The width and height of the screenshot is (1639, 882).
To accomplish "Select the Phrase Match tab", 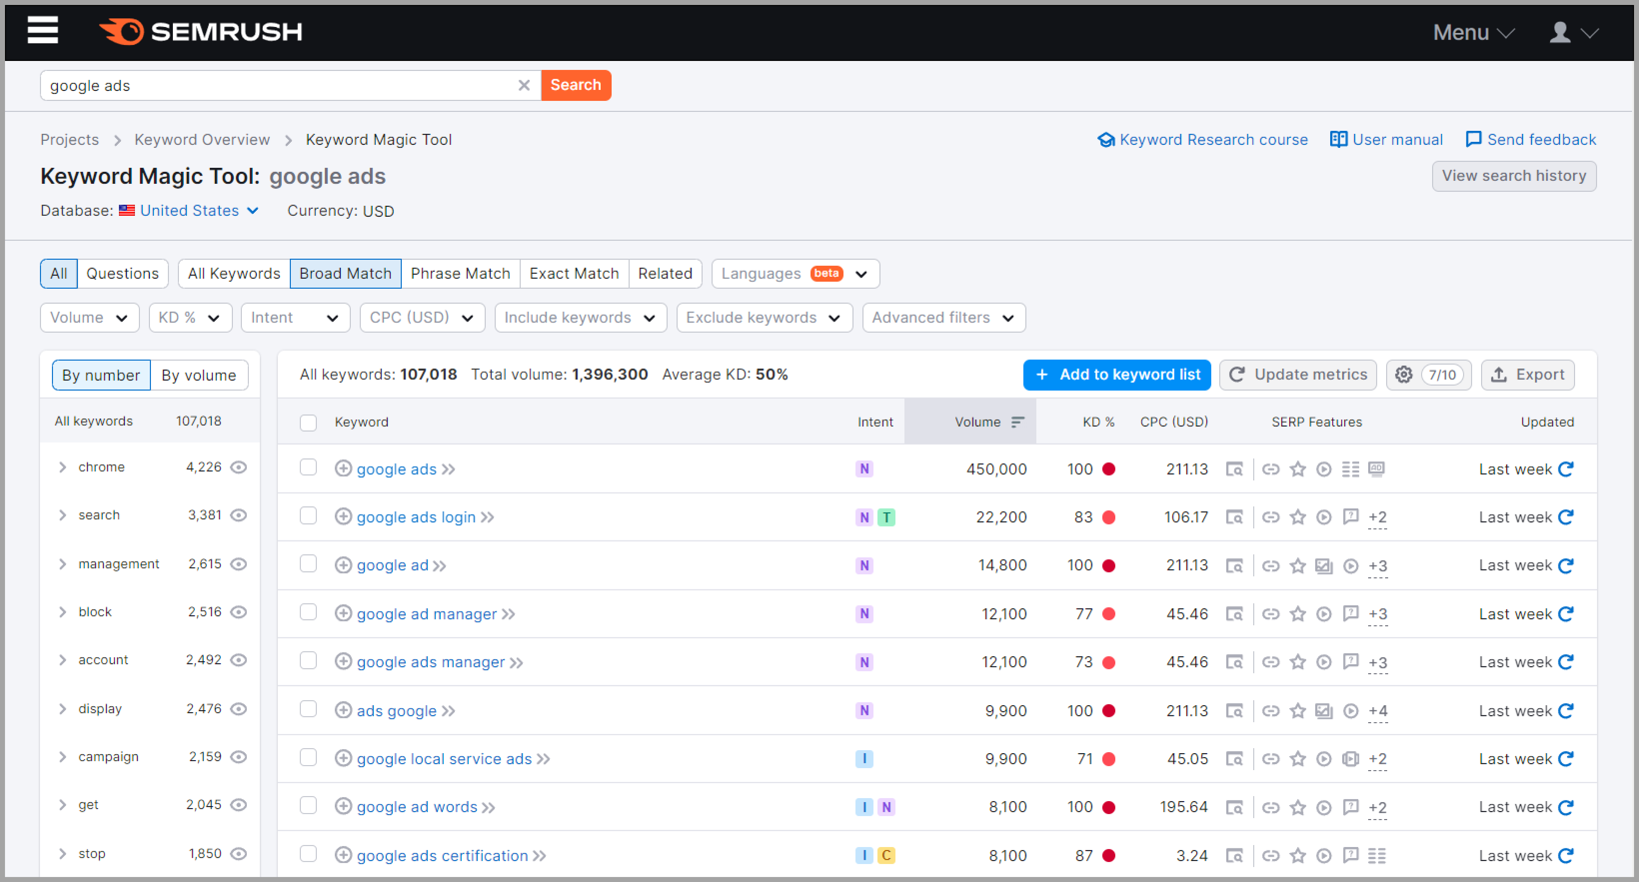I will (x=460, y=273).
